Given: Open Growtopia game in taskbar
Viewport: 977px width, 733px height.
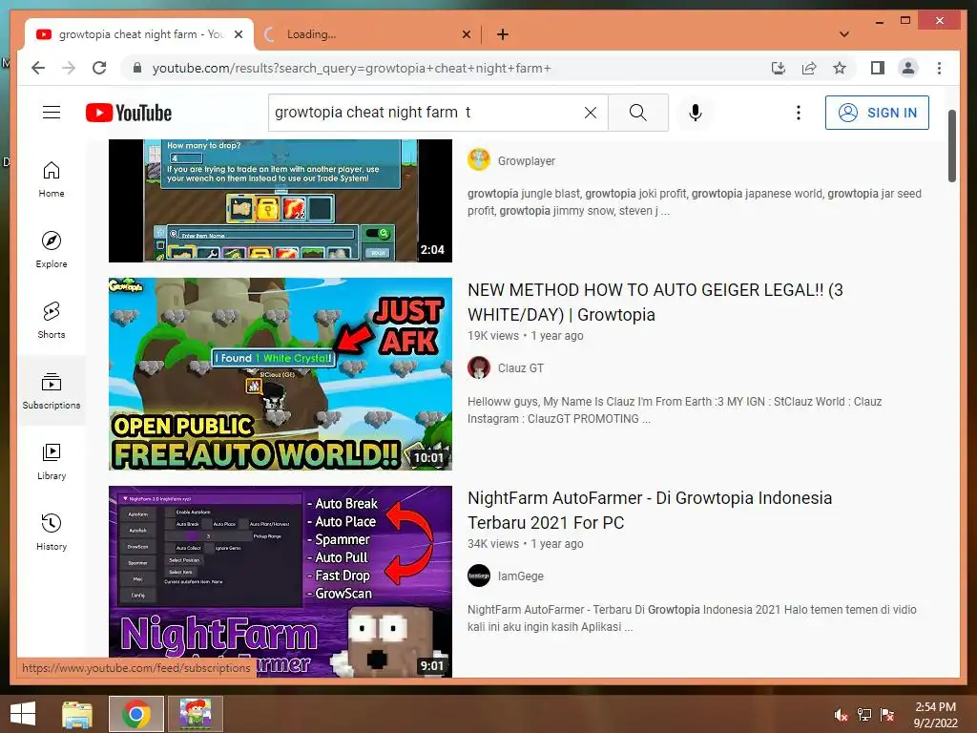Looking at the screenshot, I should tap(196, 714).
